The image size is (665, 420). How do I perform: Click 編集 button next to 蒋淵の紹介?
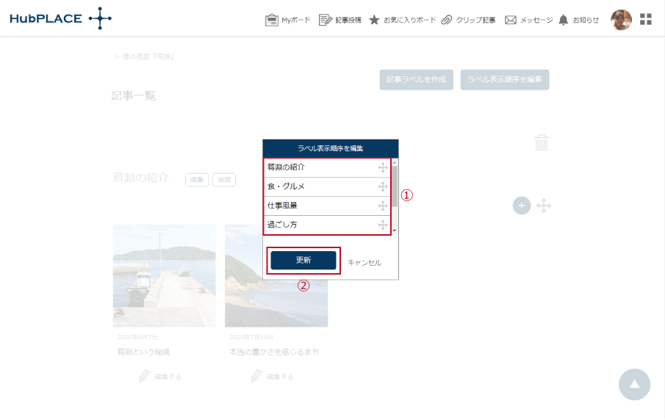pyautogui.click(x=197, y=180)
